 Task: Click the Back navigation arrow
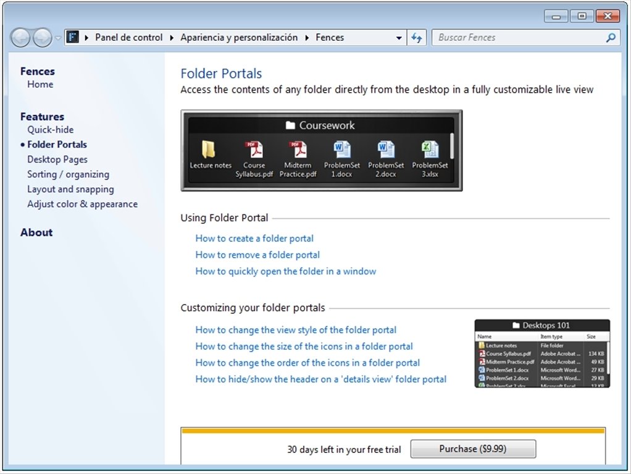(x=20, y=38)
